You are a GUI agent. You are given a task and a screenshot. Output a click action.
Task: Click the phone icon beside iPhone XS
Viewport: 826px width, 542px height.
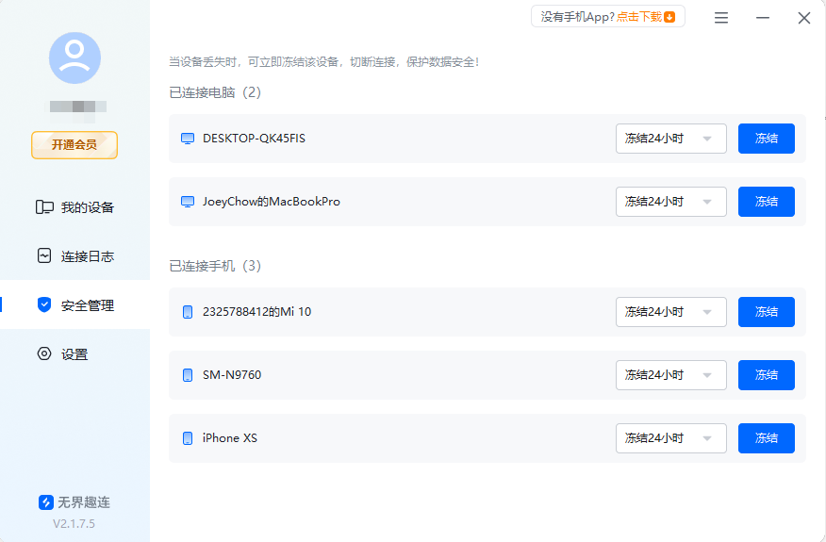(x=187, y=438)
